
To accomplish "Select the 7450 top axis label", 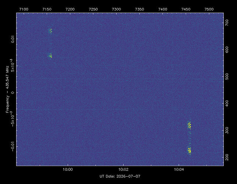I will click(186, 9).
